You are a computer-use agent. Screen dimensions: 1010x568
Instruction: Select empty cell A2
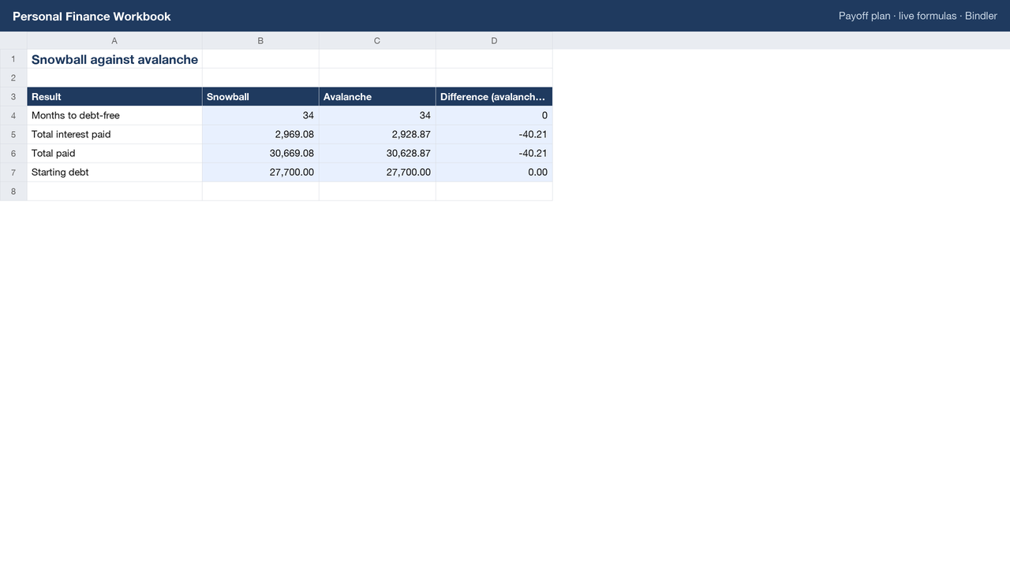pos(114,78)
